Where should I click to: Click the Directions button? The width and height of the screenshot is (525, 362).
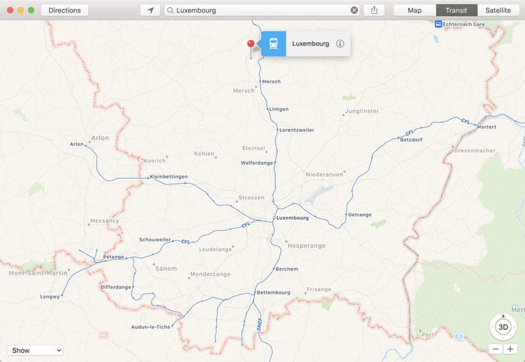click(x=65, y=10)
